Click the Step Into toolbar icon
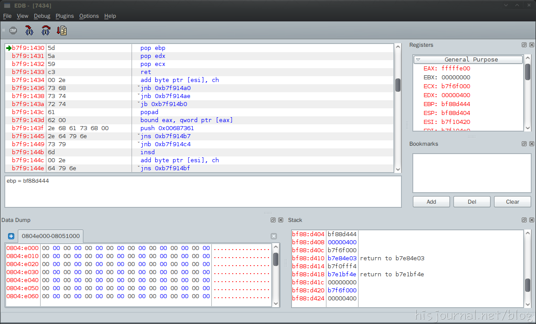The width and height of the screenshot is (536, 324). tap(29, 31)
